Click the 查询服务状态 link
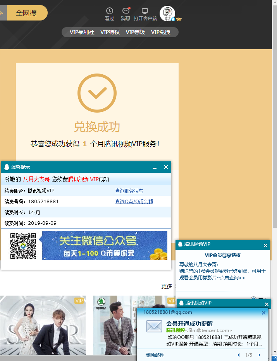The width and height of the screenshot is (277, 361). (129, 191)
